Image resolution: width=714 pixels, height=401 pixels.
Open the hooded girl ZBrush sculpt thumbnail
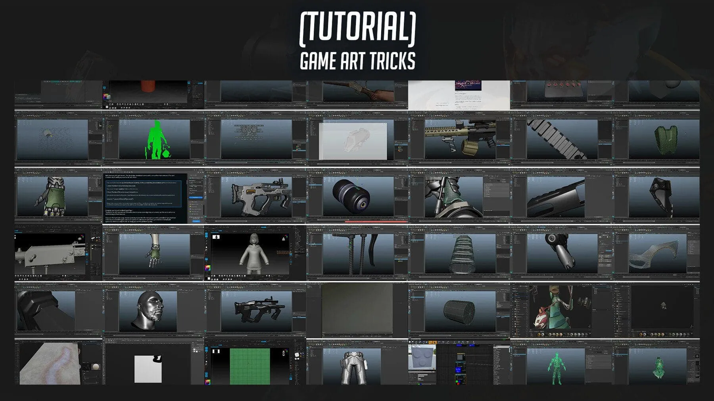[255, 253]
